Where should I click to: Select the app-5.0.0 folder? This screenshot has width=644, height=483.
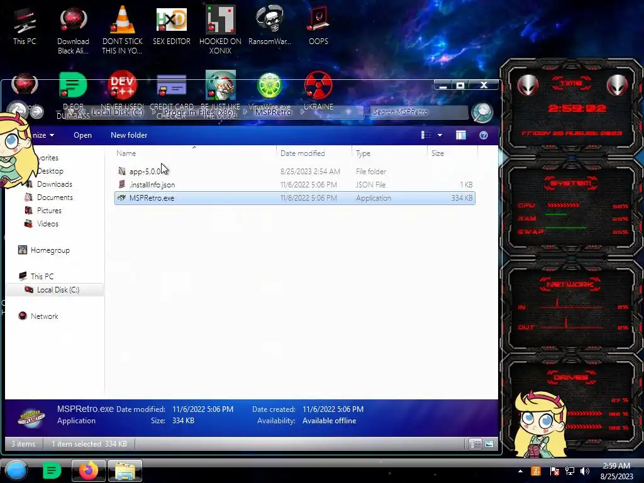point(295,171)
